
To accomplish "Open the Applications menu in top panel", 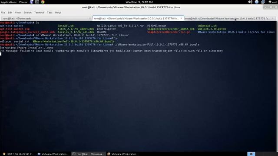I will (9, 2).
